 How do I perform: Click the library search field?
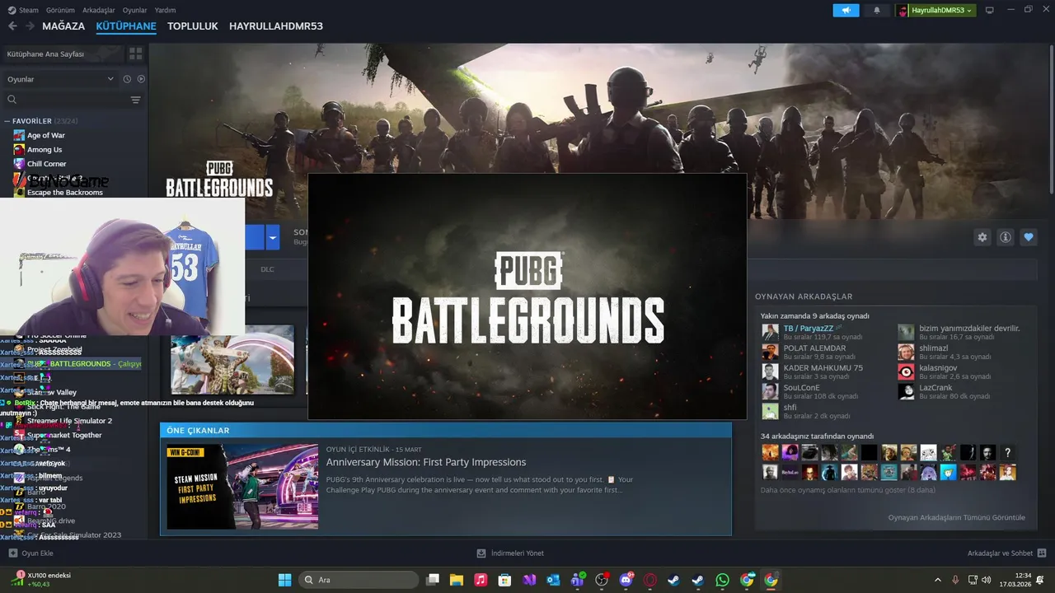pos(64,100)
